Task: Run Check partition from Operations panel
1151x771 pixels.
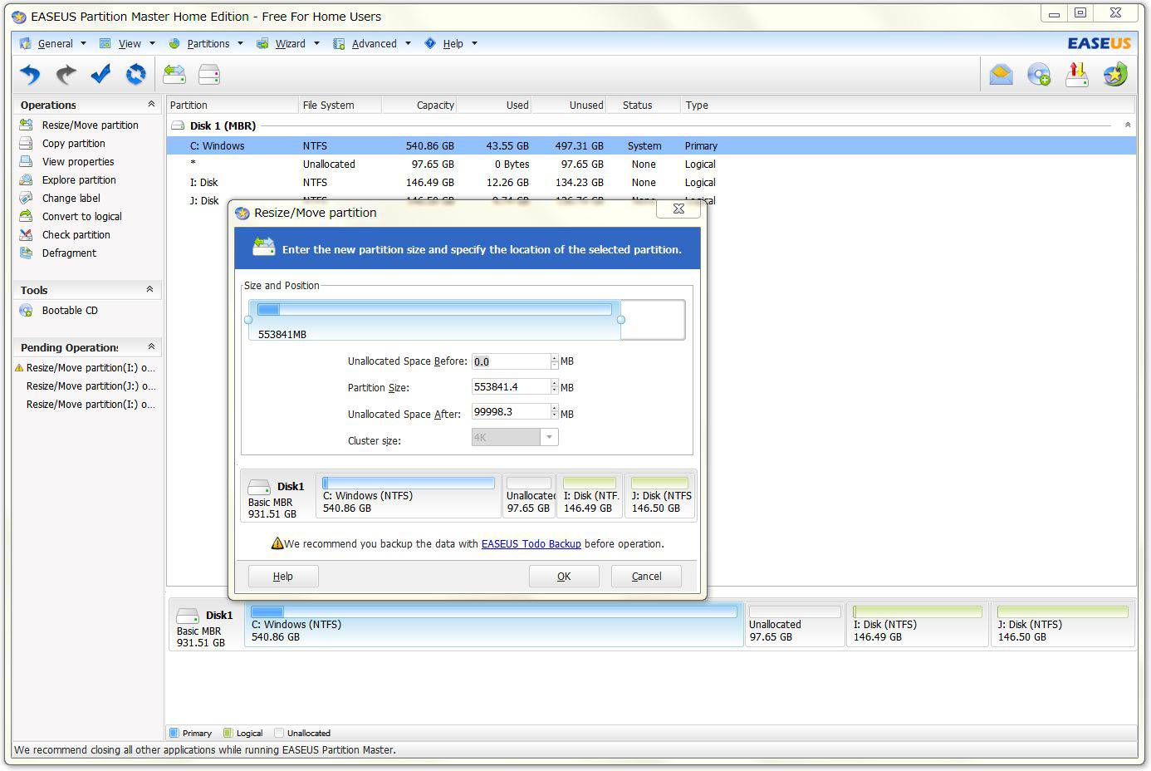Action: [x=76, y=235]
